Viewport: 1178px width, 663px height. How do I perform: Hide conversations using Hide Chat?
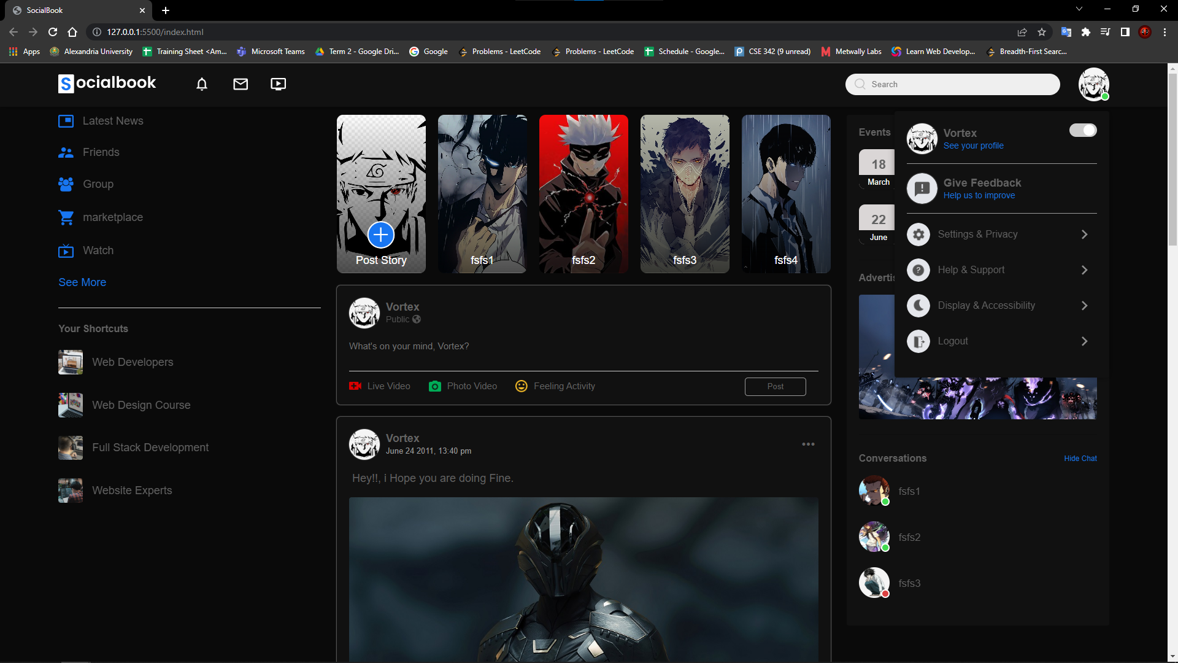[x=1080, y=458]
